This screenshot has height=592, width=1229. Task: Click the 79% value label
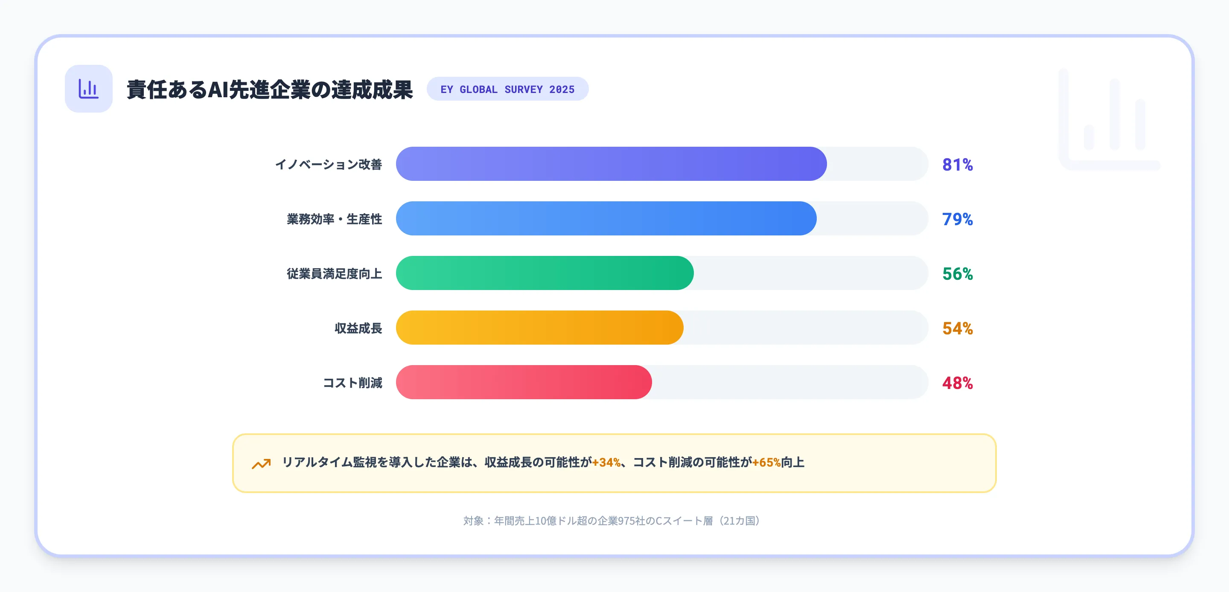(957, 219)
